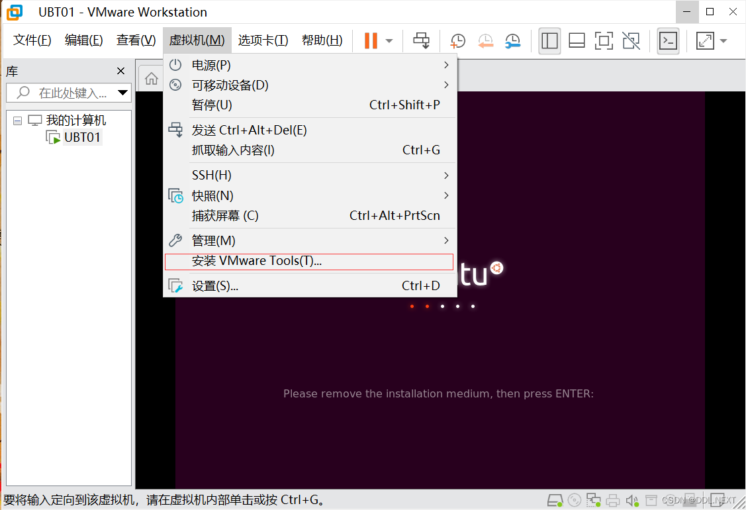746x510 pixels.
Task: Click the take snapshot toolbar icon
Action: tap(457, 41)
